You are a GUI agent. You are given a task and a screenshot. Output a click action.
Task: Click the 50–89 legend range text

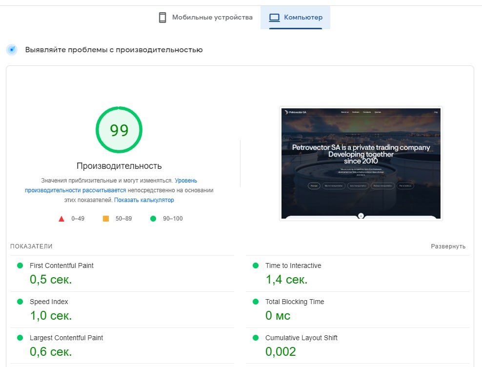[x=123, y=219]
